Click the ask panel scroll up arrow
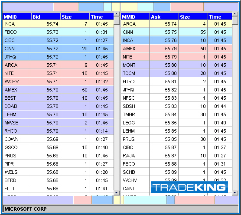The width and height of the screenshot is (241, 215). pyautogui.click(x=234, y=14)
